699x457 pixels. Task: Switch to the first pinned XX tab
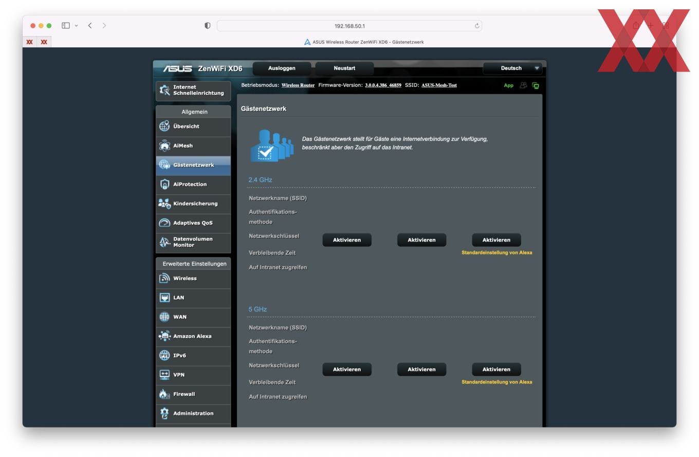[x=30, y=42]
